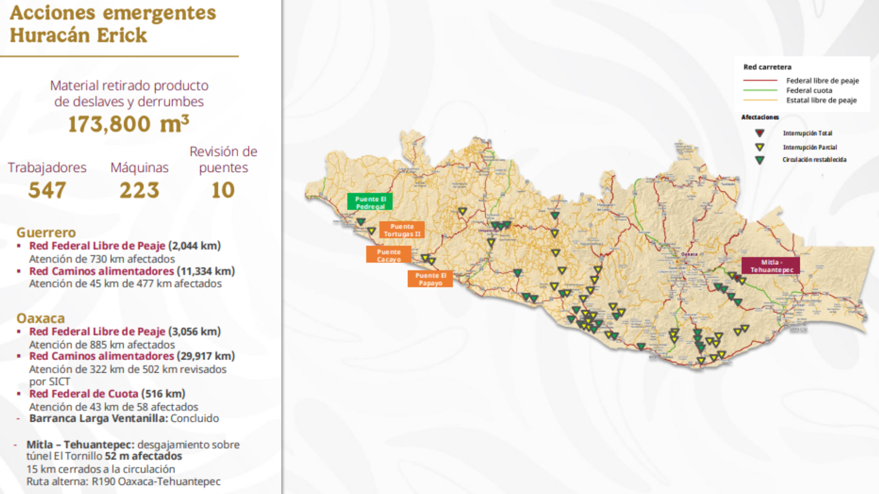Click 'Red Federal Libre de Peaje (3,056 km)'
Viewport: 879px width, 494px height.
125,332
